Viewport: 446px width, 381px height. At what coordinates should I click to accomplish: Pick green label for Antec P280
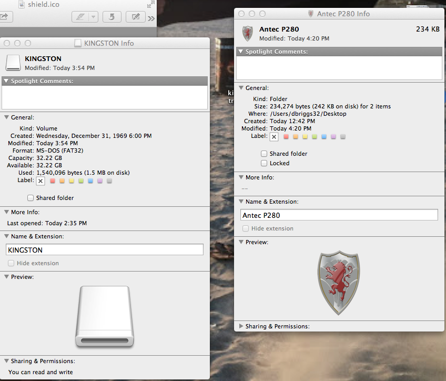point(315,137)
